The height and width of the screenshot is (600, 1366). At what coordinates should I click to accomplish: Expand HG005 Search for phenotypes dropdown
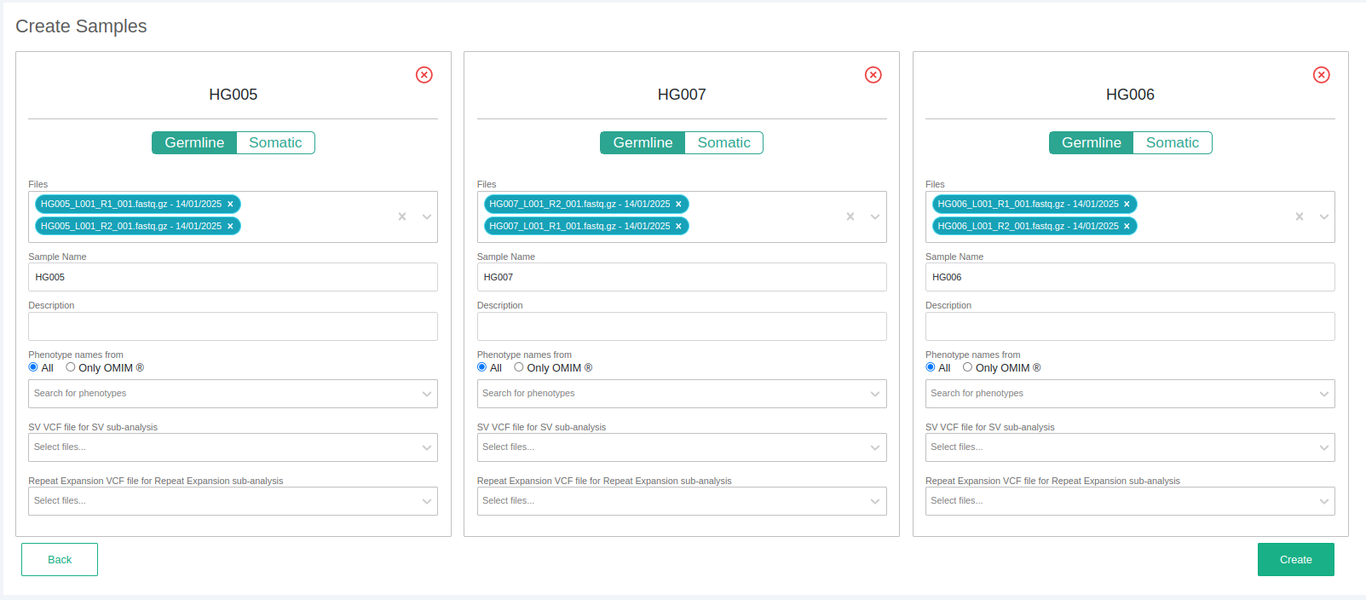click(426, 394)
